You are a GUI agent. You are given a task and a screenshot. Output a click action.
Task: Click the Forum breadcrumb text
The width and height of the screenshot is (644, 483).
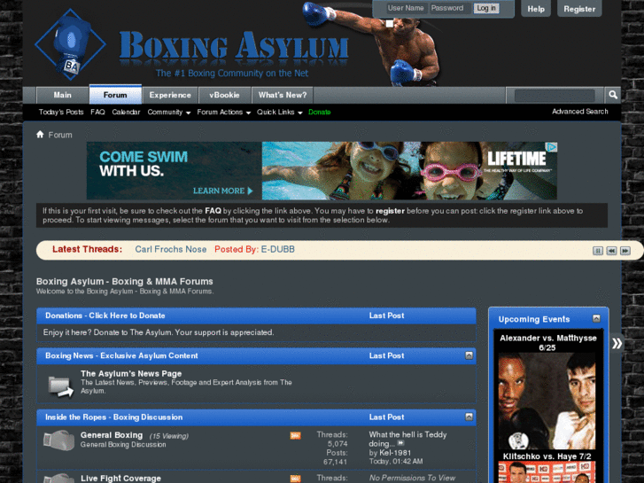coord(60,135)
